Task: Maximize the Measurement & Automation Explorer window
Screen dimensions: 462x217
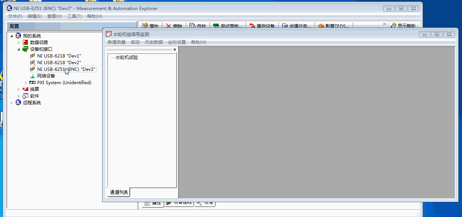Action: (401, 8)
